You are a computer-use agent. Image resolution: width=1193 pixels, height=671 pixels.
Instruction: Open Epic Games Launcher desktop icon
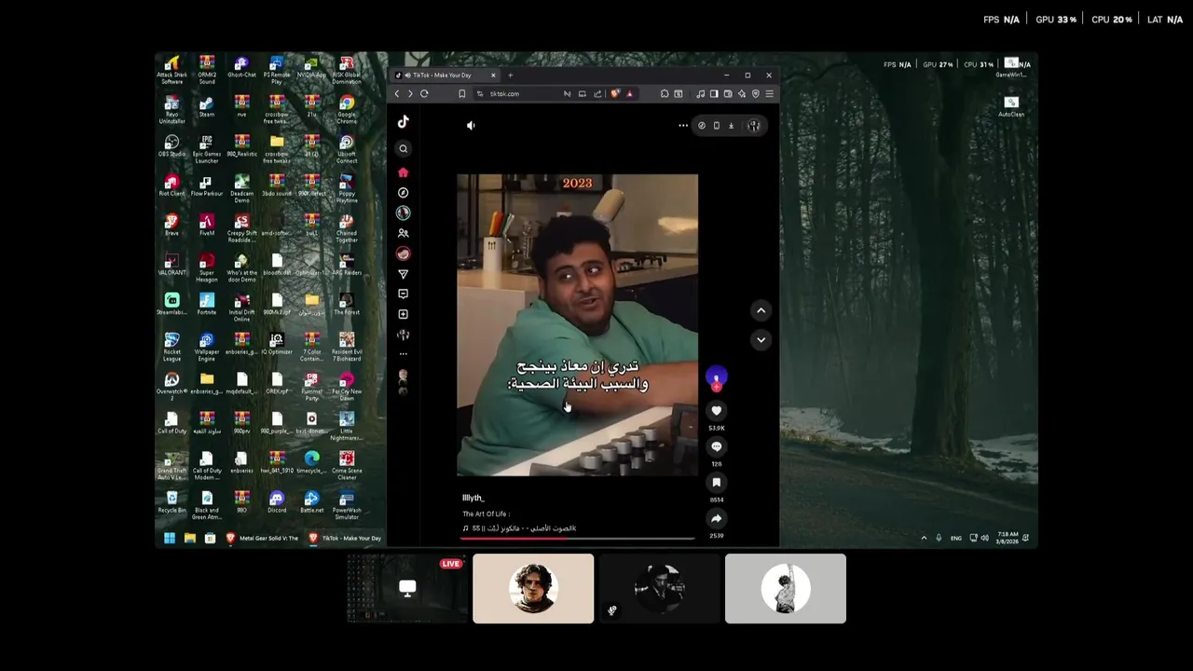click(x=206, y=148)
